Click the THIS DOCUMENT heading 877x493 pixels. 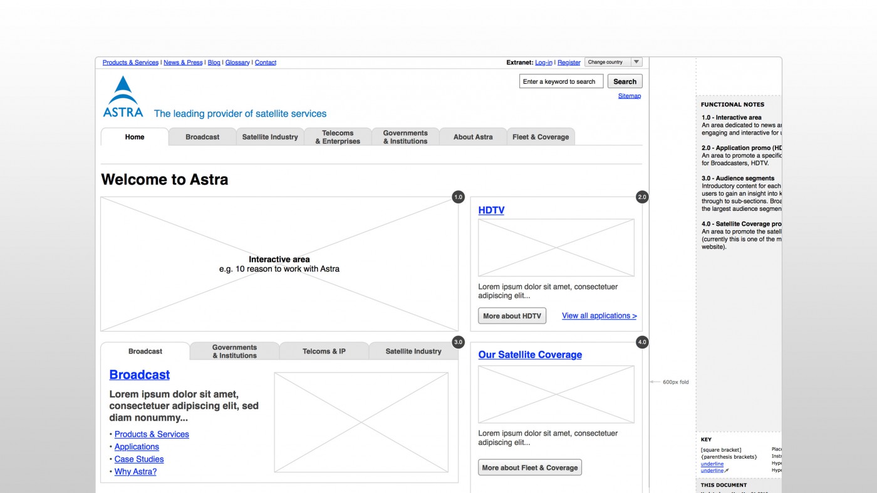click(724, 485)
